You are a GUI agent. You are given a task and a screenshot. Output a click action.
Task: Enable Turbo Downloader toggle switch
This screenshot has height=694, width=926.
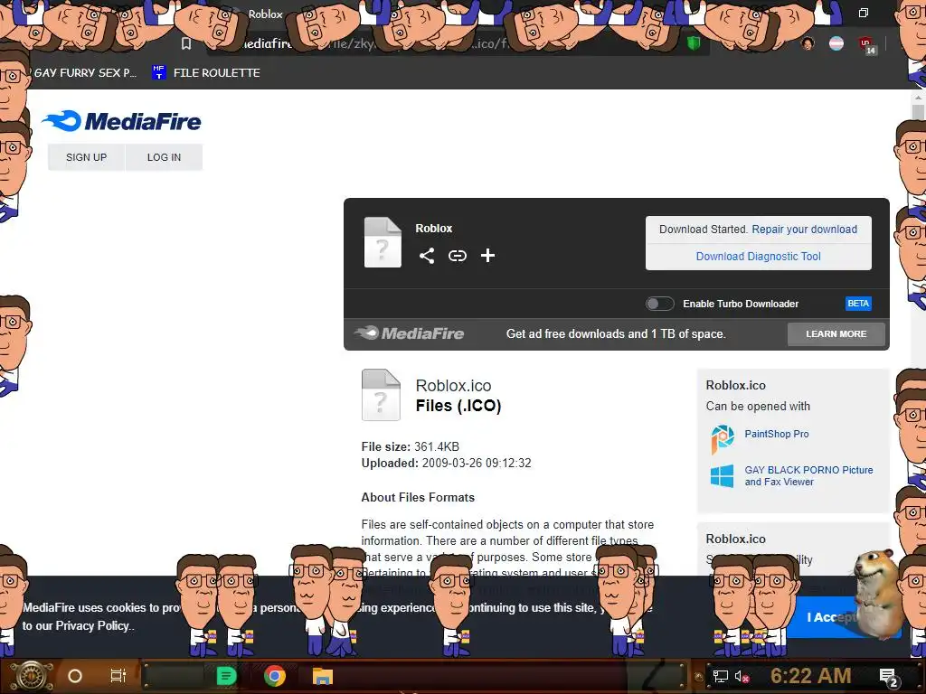click(659, 304)
